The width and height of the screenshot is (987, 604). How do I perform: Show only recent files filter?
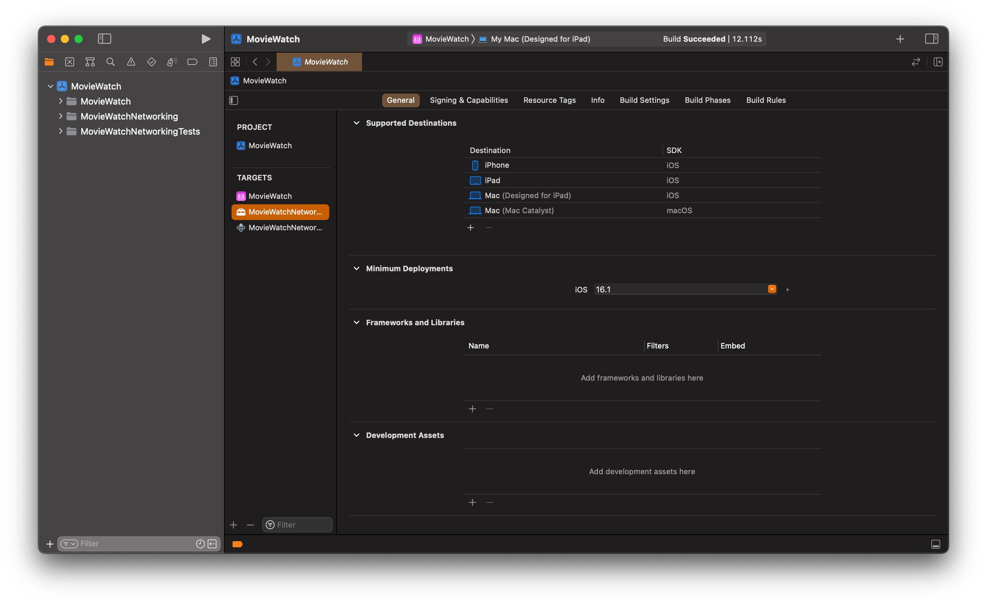coord(200,544)
